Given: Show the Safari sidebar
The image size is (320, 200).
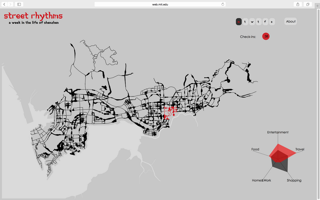Looking at the screenshot, I should tap(19, 4).
